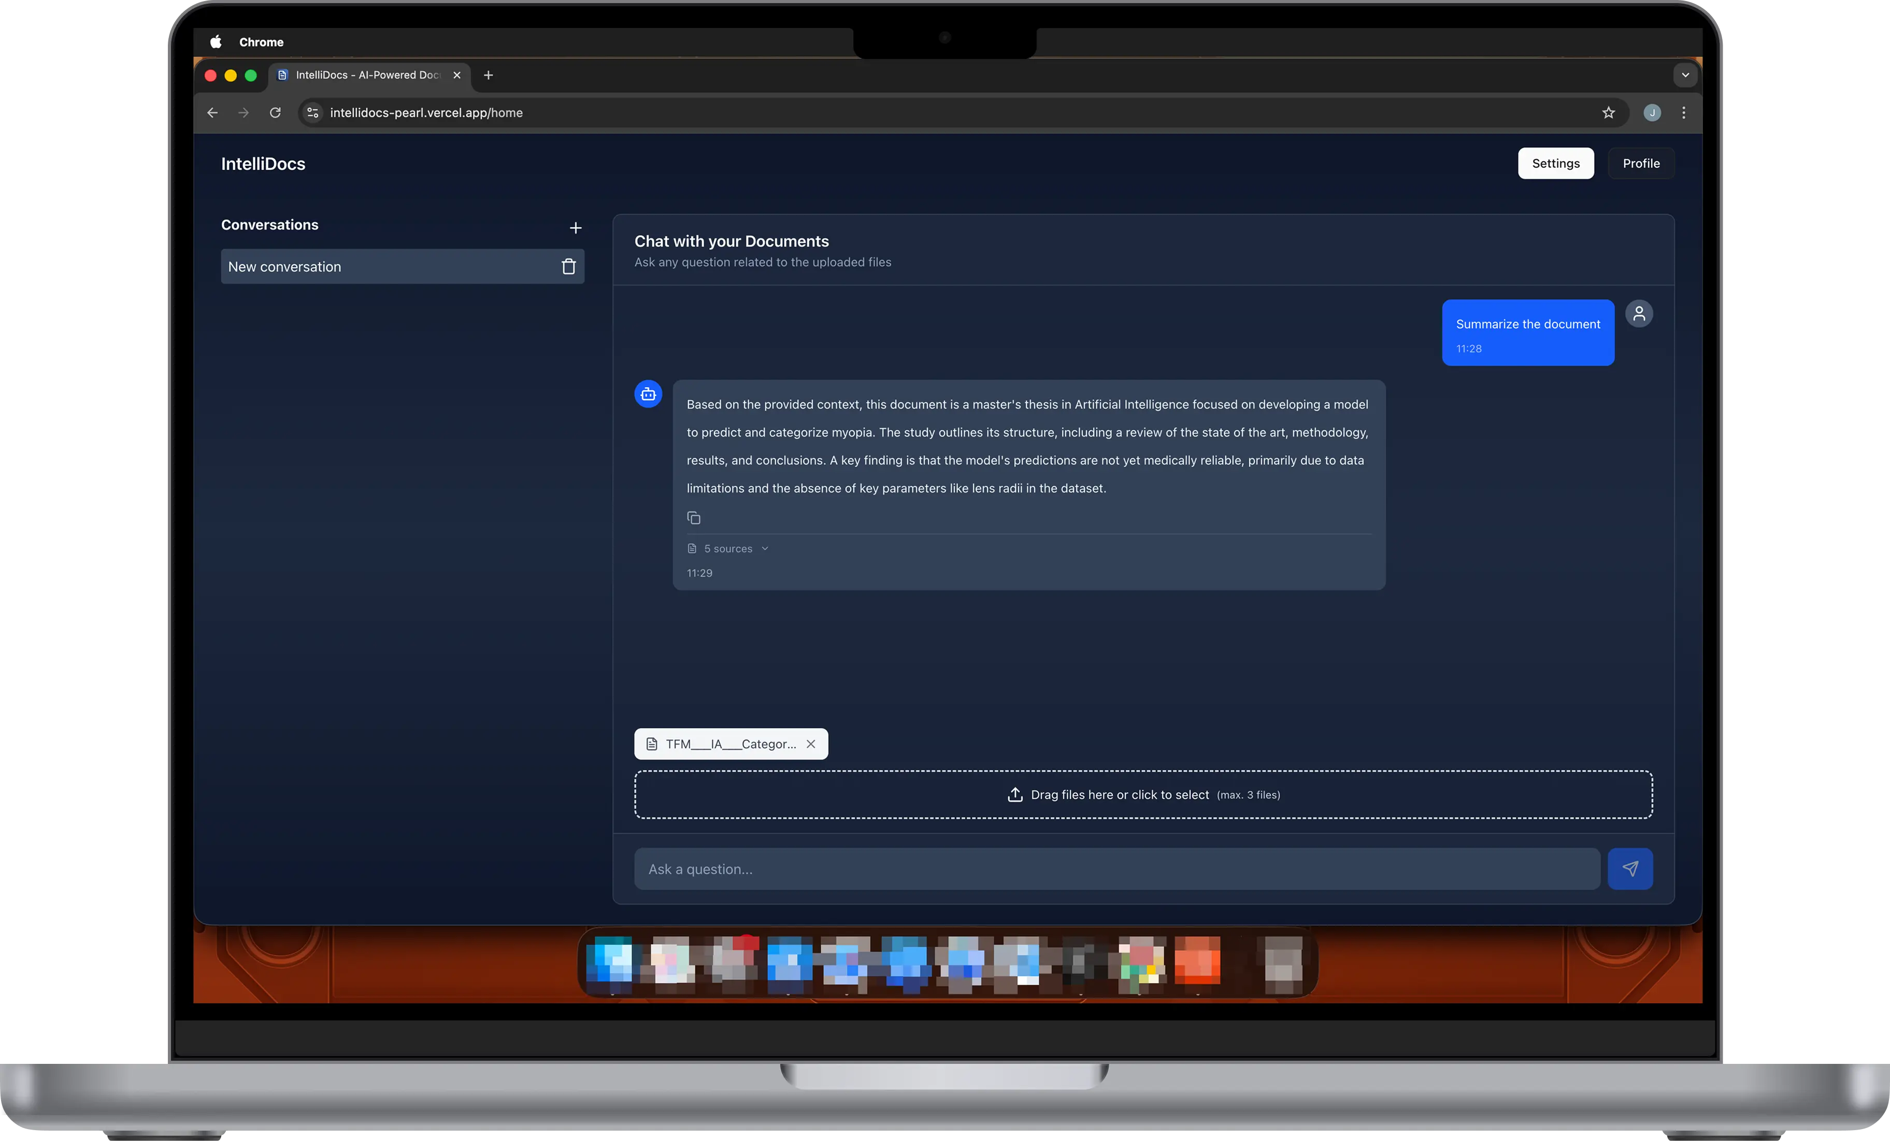Reload the IntelliDocs page
The height and width of the screenshot is (1141, 1890).
[x=275, y=113]
